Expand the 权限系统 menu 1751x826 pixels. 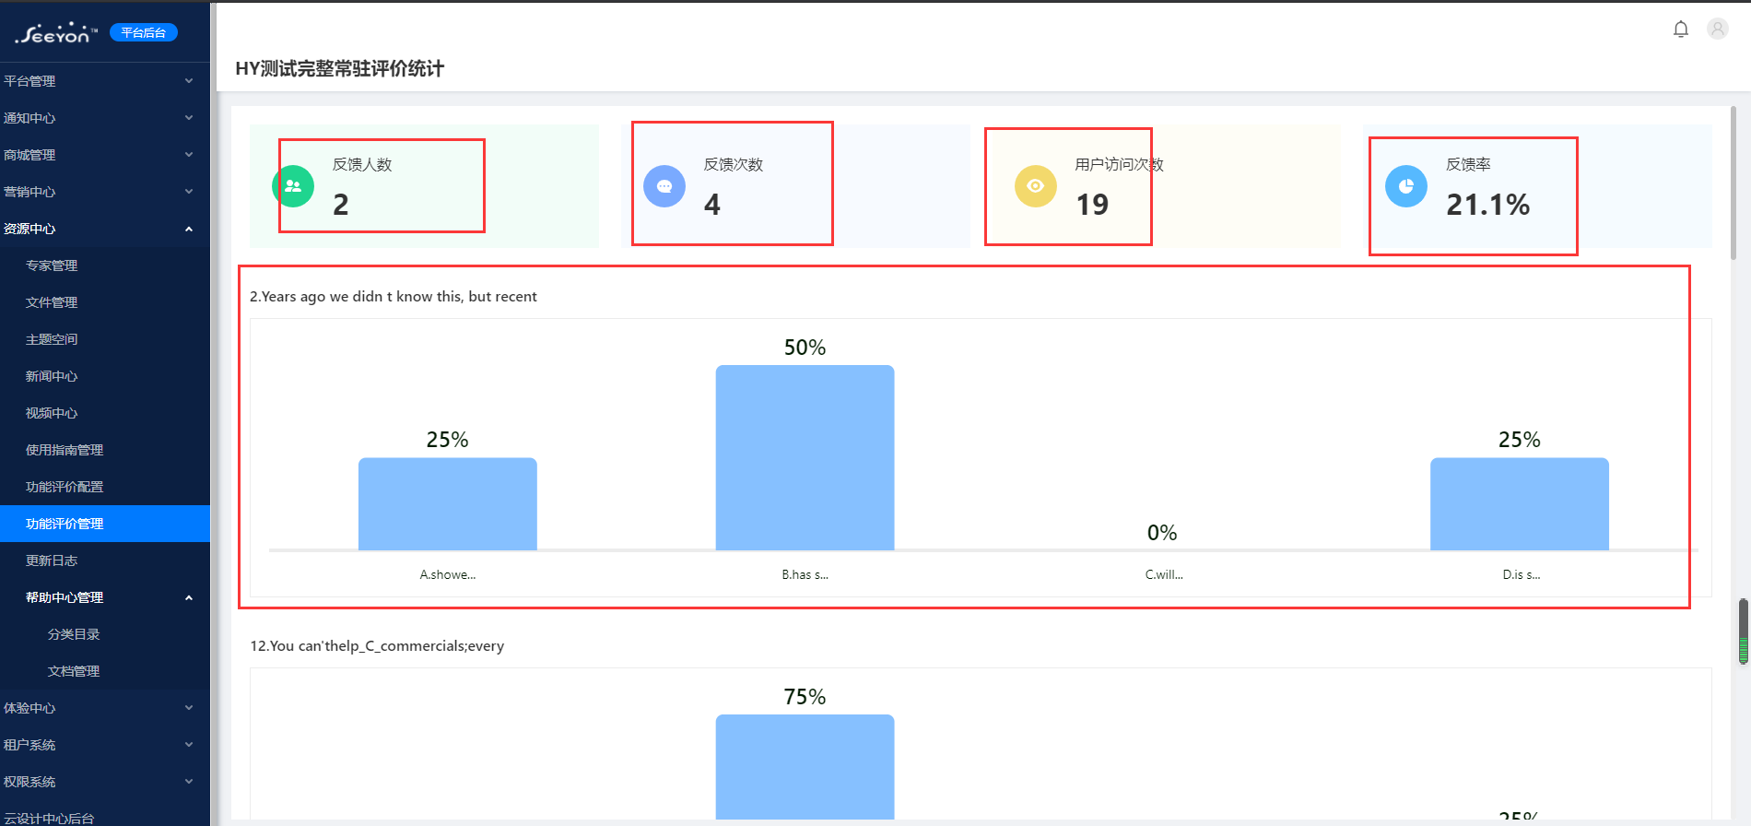105,782
